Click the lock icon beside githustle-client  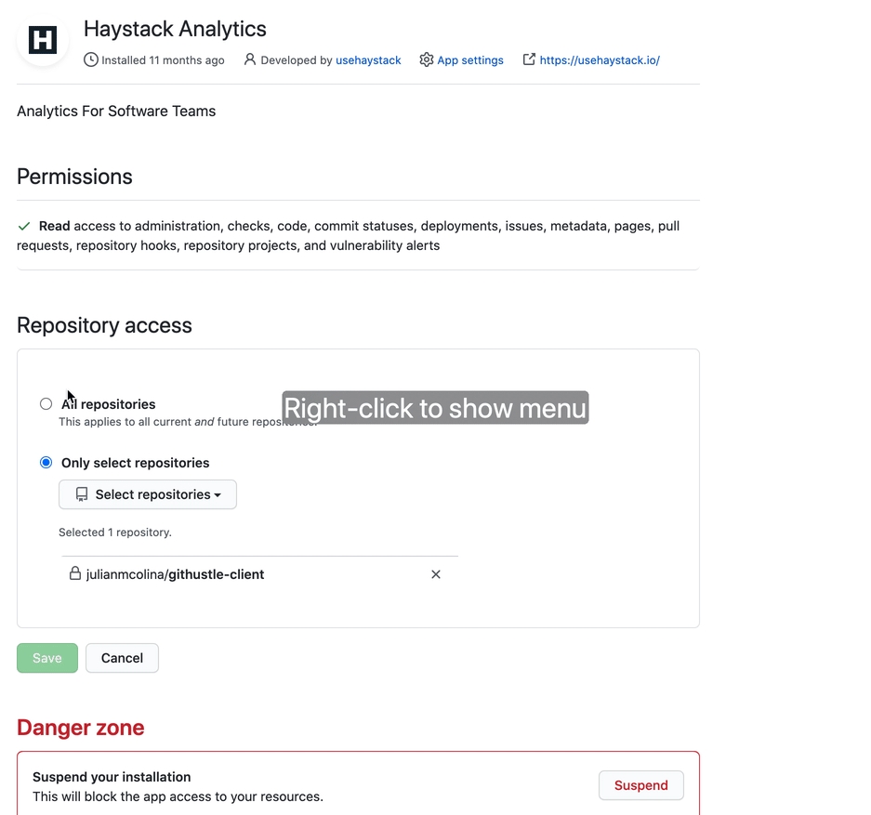point(74,574)
